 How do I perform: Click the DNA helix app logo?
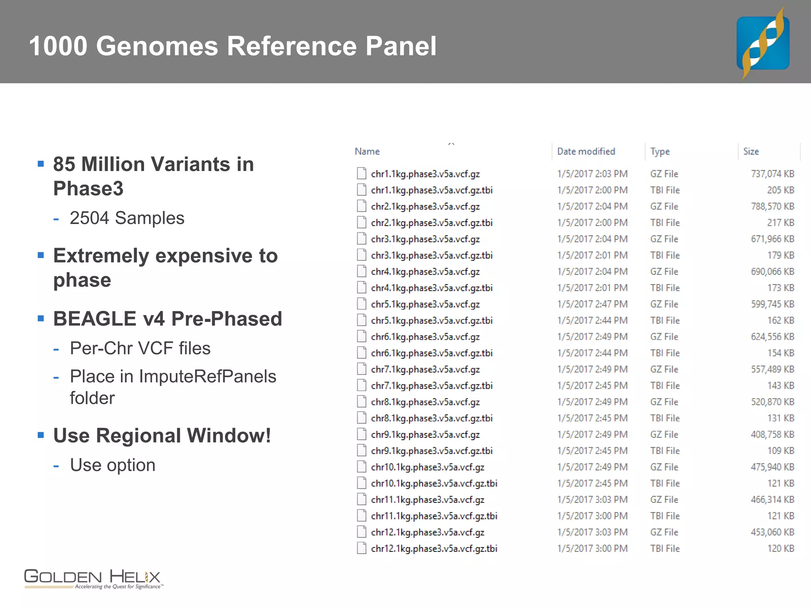point(763,43)
